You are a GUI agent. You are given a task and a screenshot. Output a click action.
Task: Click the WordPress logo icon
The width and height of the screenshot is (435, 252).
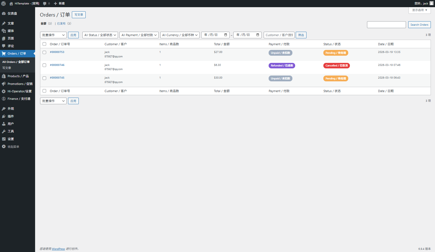[x=4, y=4]
